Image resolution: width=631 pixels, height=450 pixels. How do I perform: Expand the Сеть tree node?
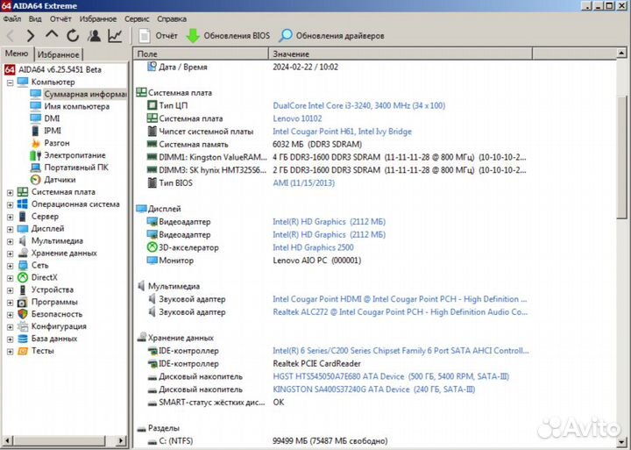(10, 266)
